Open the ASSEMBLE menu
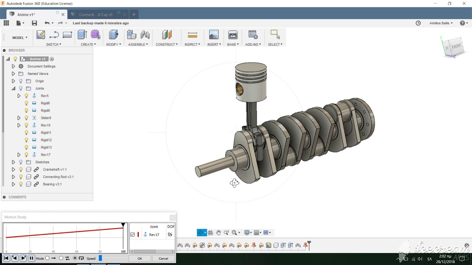Screen dimensions: 472x265 (x=138, y=45)
